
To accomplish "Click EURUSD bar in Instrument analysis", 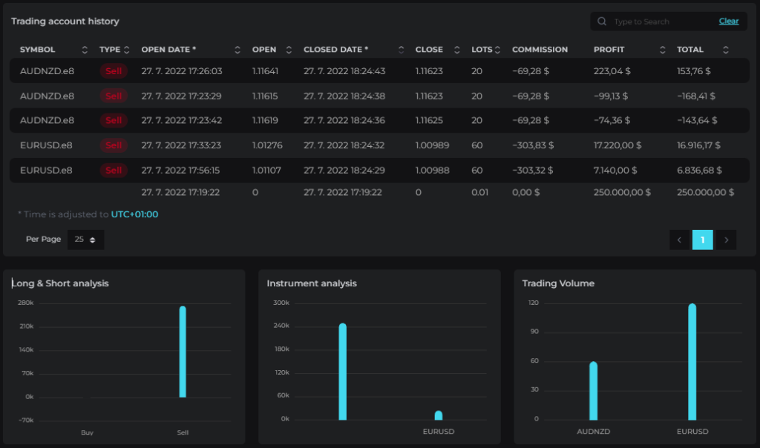I will pos(439,415).
